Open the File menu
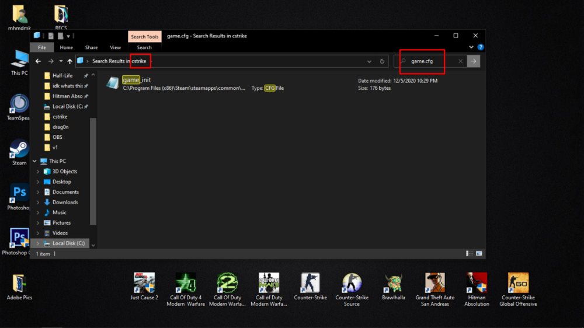 42,47
